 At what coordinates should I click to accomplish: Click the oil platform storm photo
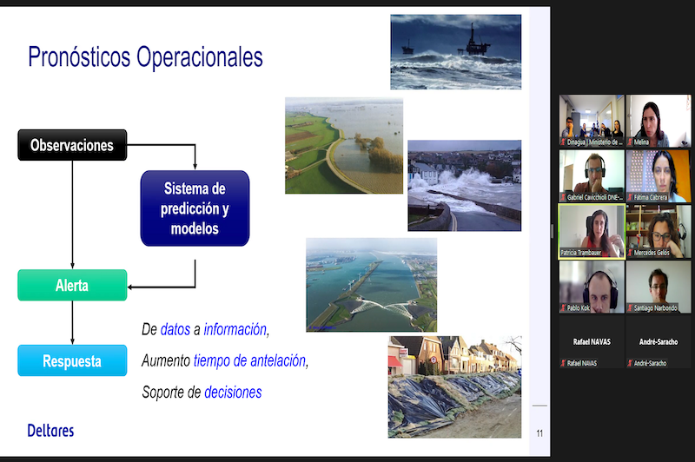(455, 52)
